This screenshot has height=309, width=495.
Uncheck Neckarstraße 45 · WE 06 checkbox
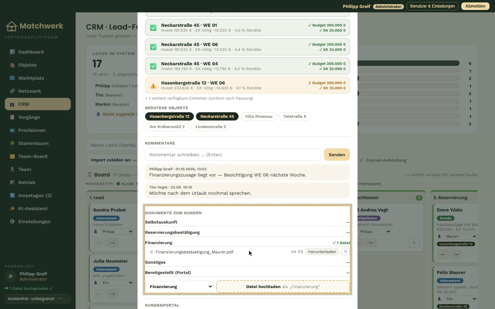[153, 47]
